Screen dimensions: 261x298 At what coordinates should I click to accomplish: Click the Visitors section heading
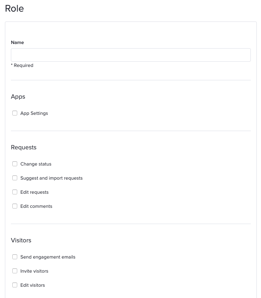(x=21, y=240)
